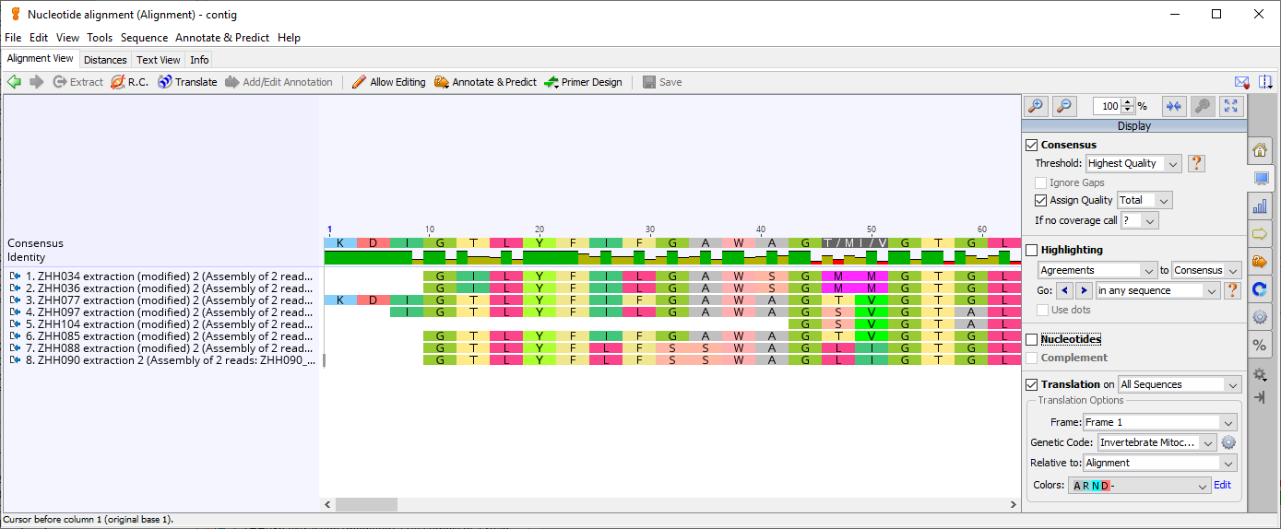Click the full zoom expand icon

tap(1231, 106)
